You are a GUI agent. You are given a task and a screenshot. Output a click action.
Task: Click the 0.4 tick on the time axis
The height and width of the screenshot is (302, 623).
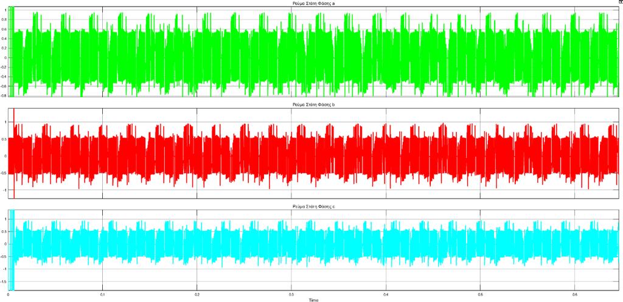click(385, 295)
